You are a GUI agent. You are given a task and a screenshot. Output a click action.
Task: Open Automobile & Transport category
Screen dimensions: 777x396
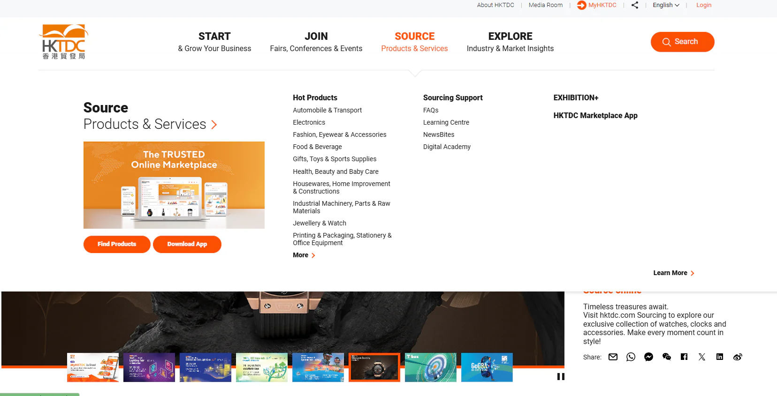[x=328, y=110]
